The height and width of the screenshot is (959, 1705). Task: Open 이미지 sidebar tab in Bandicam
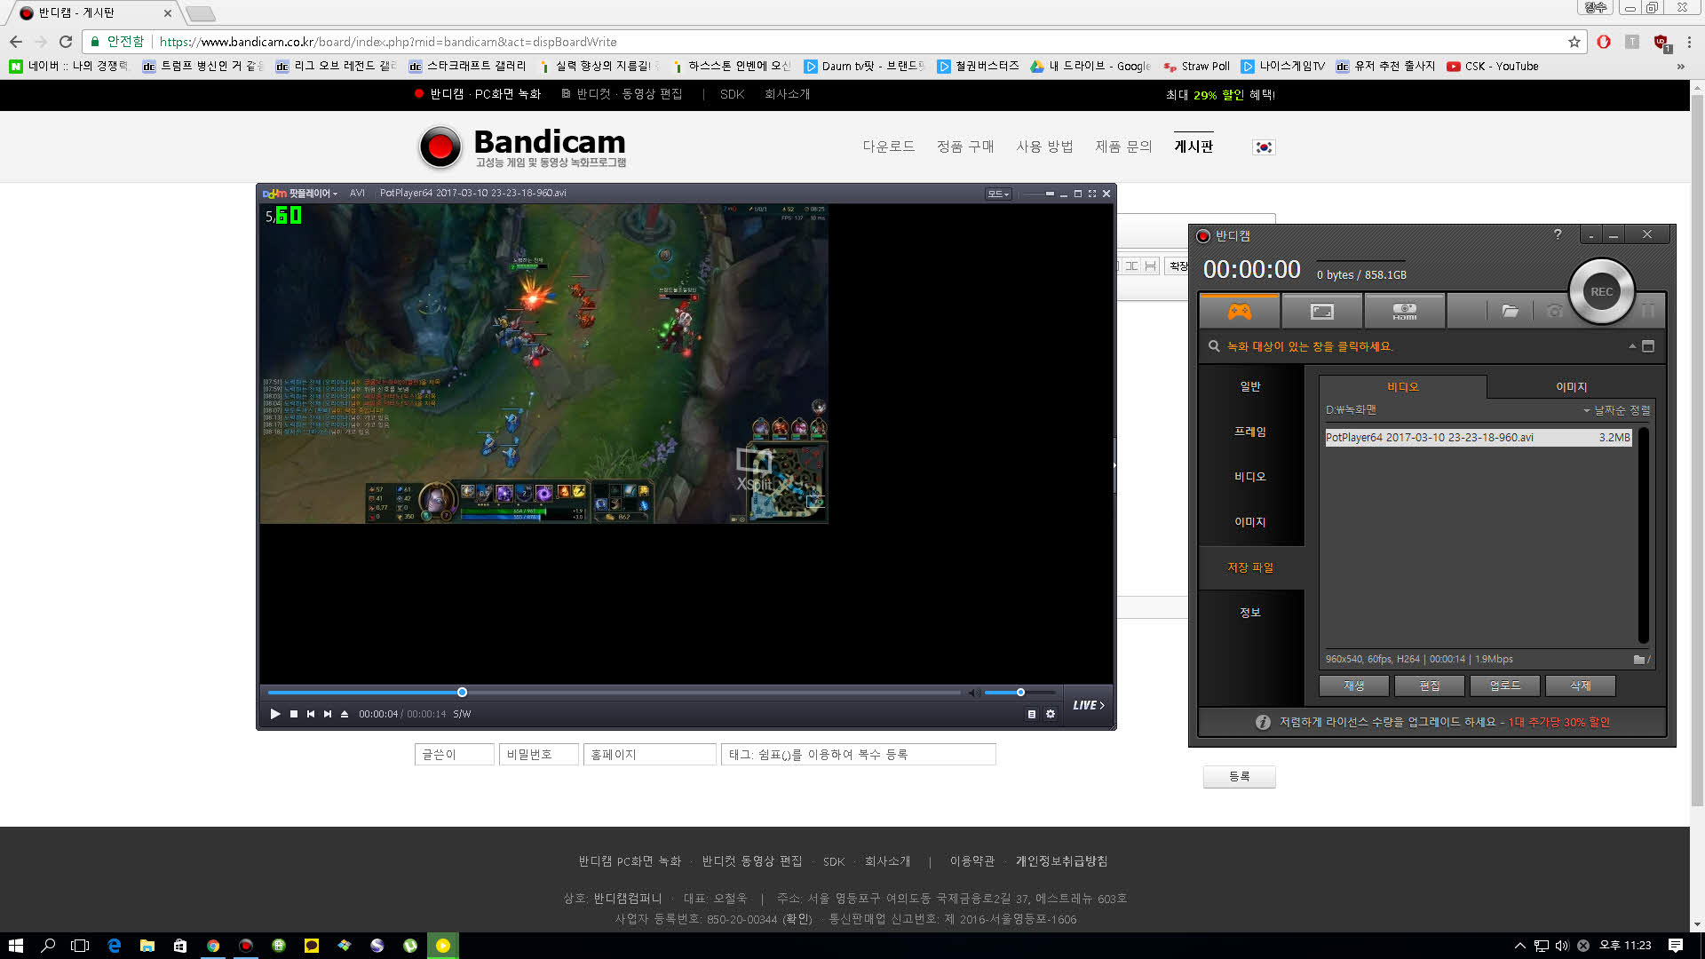click(1250, 522)
